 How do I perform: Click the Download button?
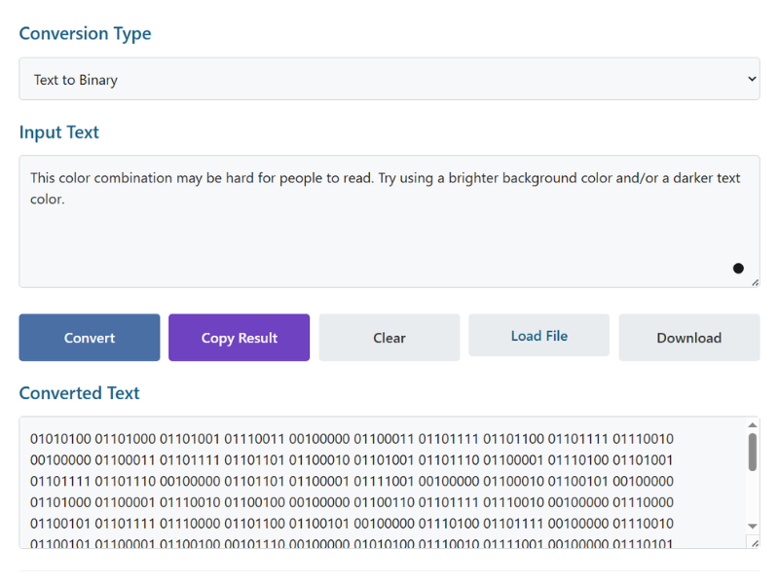click(689, 338)
